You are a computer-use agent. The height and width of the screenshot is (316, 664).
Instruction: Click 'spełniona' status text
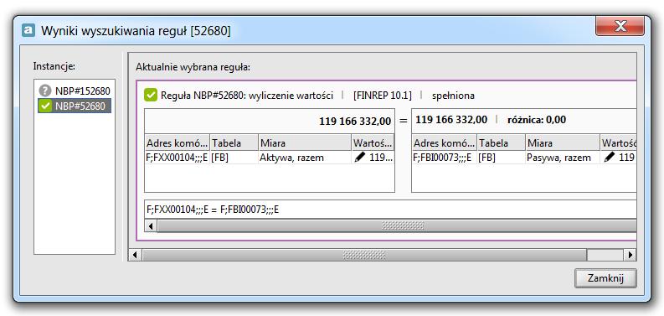[453, 96]
